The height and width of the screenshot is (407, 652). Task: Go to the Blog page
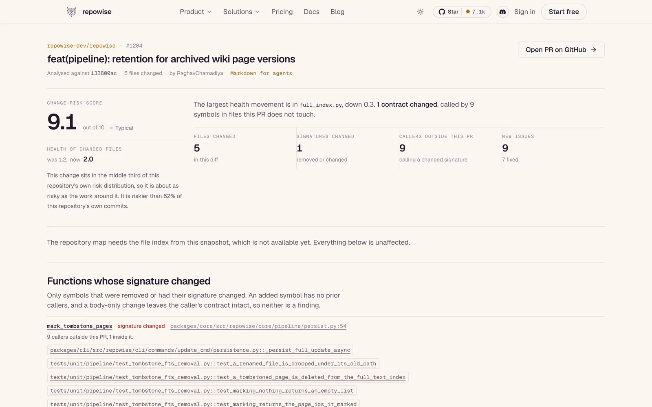pyautogui.click(x=337, y=12)
